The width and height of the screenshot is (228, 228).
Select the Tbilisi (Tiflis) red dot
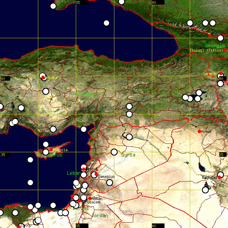(x=225, y=50)
